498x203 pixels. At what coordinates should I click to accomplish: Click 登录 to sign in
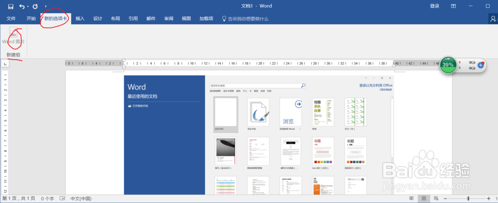click(x=434, y=6)
